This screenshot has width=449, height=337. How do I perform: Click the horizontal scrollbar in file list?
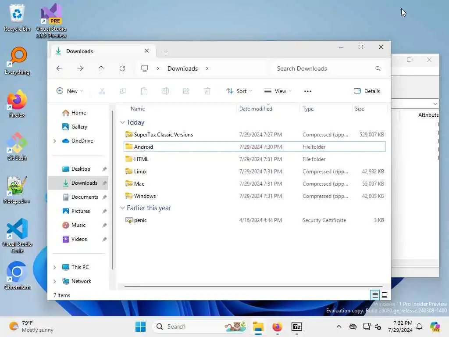253,286
